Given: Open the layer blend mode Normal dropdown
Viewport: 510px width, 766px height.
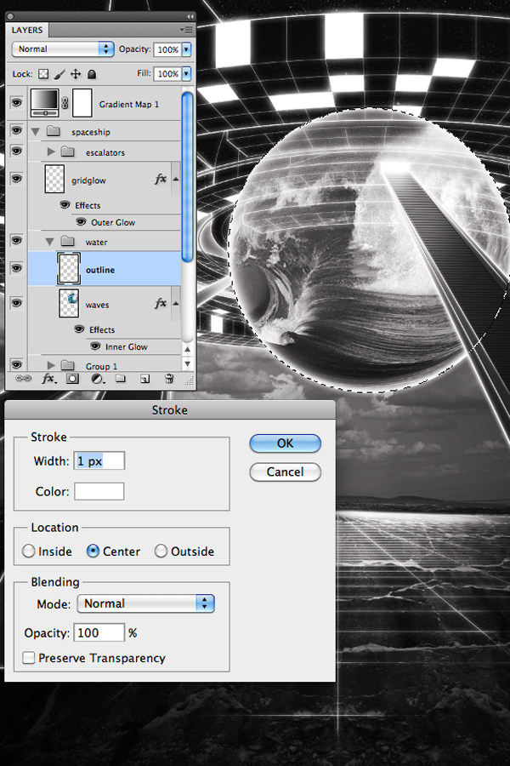Looking at the screenshot, I should point(63,49).
